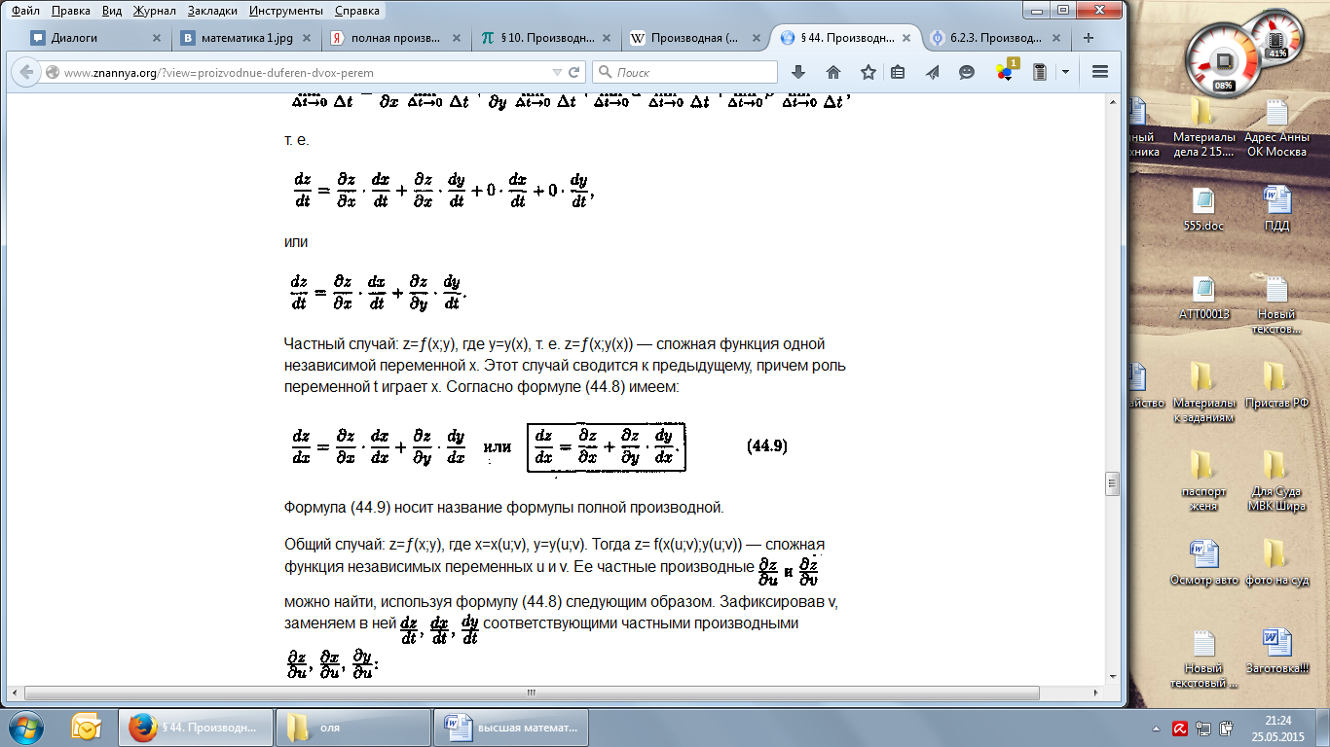Open the Firefox hamburger menu
The image size is (1330, 747).
[x=1101, y=72]
